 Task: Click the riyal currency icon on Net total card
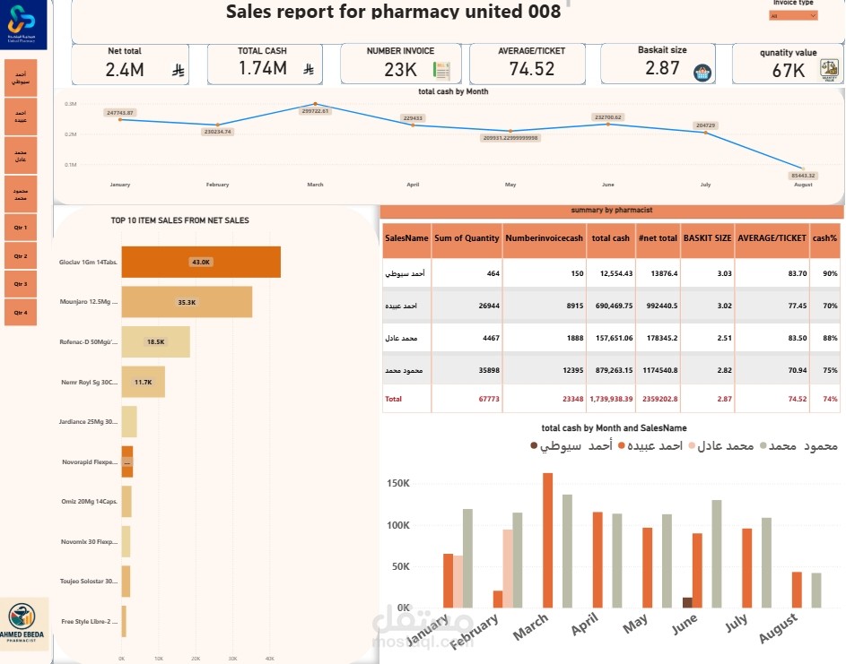point(178,70)
